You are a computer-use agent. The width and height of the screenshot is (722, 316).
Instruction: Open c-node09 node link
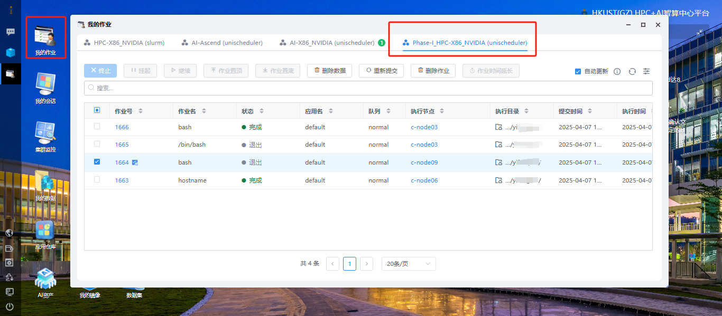(x=424, y=162)
